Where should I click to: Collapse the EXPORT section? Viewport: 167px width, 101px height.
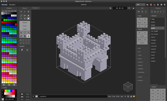(153, 87)
